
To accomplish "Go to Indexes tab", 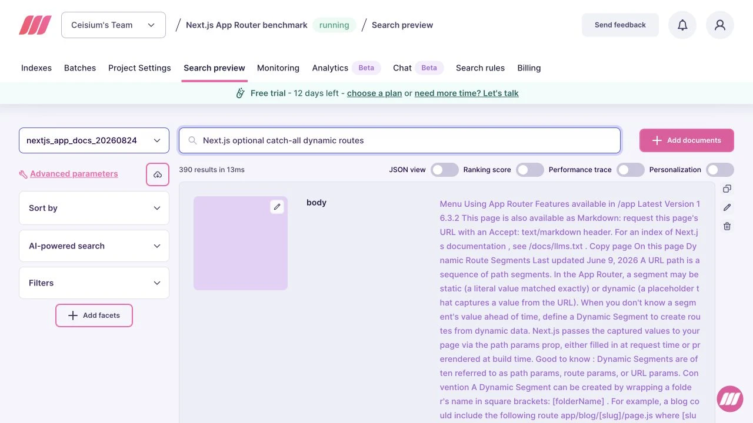I will 36,68.
